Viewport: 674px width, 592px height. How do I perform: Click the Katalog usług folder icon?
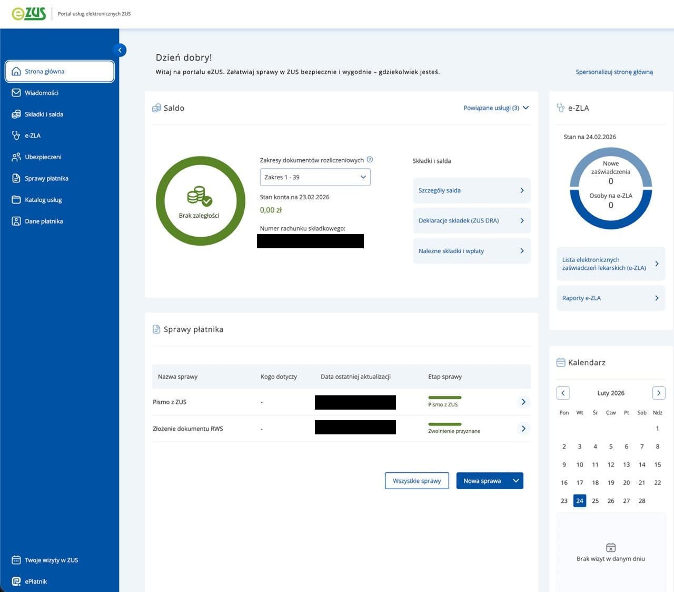(x=16, y=200)
